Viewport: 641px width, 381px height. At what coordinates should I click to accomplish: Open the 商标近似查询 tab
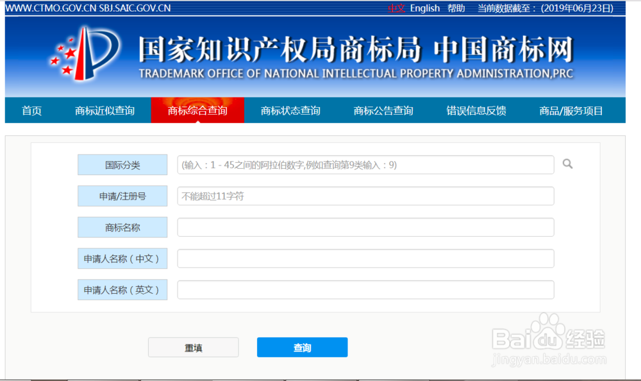point(104,110)
